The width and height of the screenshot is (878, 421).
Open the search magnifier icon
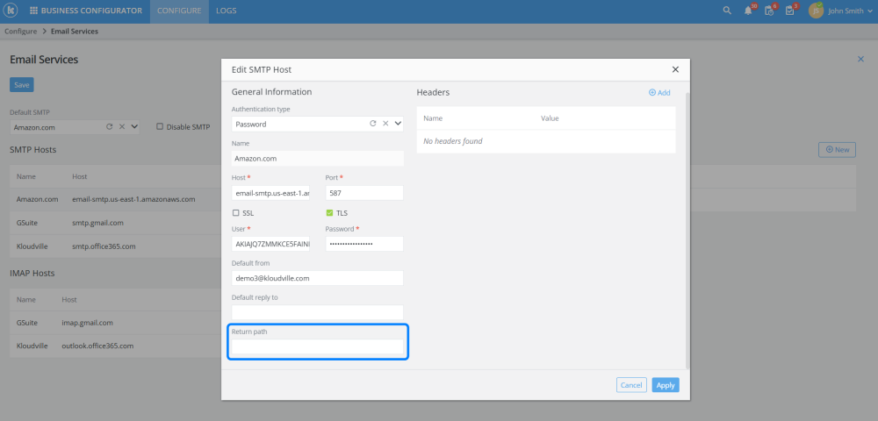tap(727, 11)
